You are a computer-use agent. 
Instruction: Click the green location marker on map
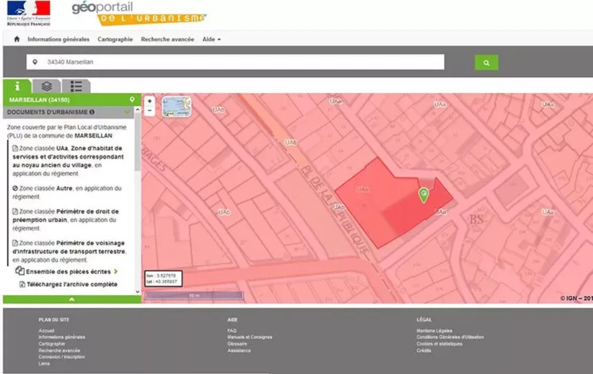pos(423,195)
